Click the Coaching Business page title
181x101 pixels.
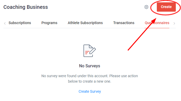point(25,7)
